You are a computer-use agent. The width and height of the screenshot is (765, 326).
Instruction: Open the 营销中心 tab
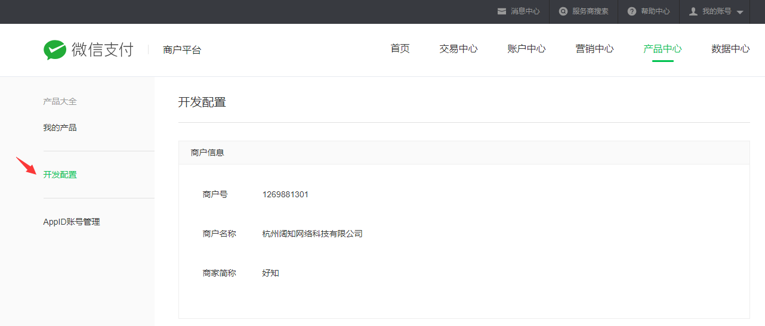tap(594, 49)
